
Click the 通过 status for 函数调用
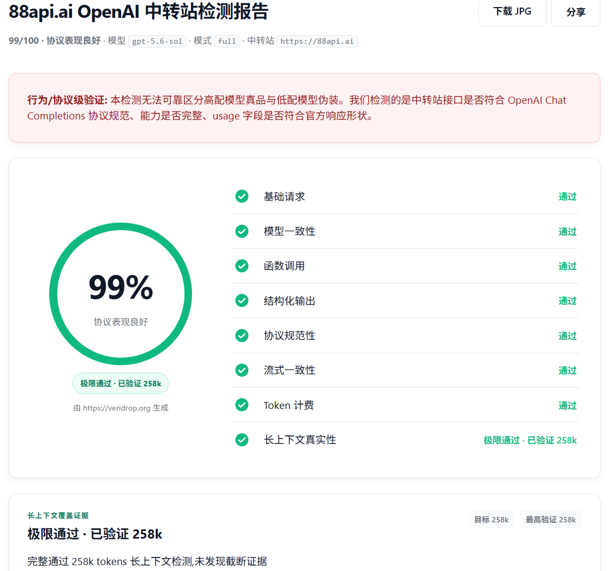567,266
